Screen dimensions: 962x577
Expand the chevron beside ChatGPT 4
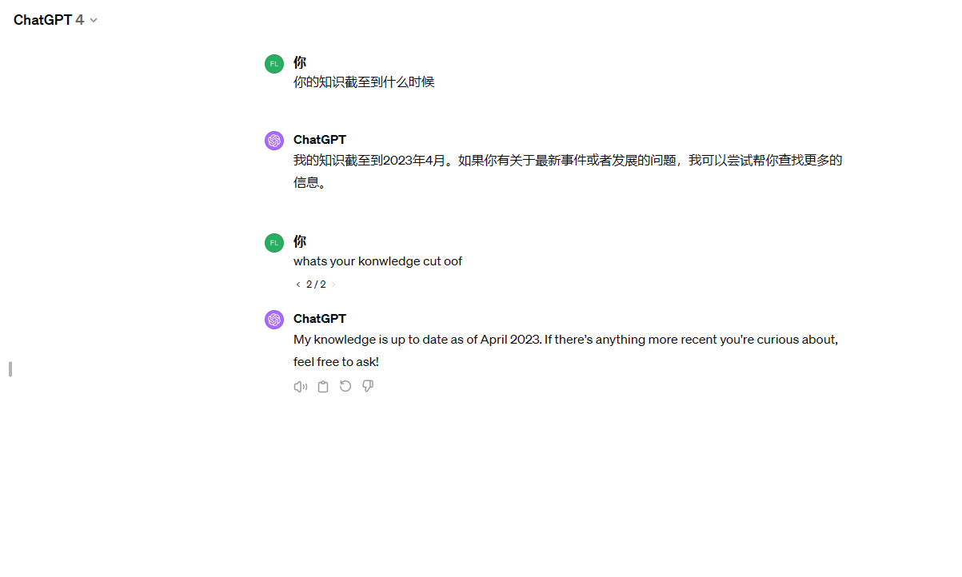click(x=94, y=21)
